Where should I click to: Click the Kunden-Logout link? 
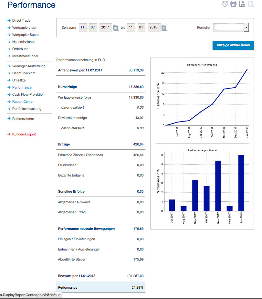pos(24,134)
